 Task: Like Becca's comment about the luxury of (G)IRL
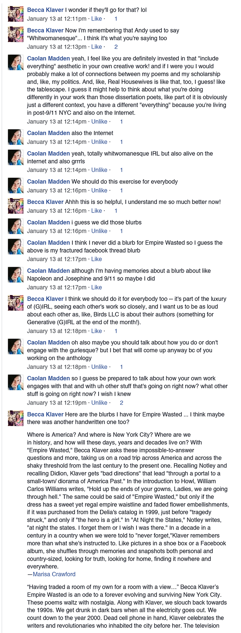[96, 331]
